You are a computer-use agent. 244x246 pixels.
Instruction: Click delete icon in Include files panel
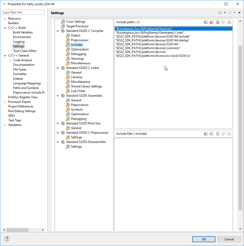[x=212, y=134]
